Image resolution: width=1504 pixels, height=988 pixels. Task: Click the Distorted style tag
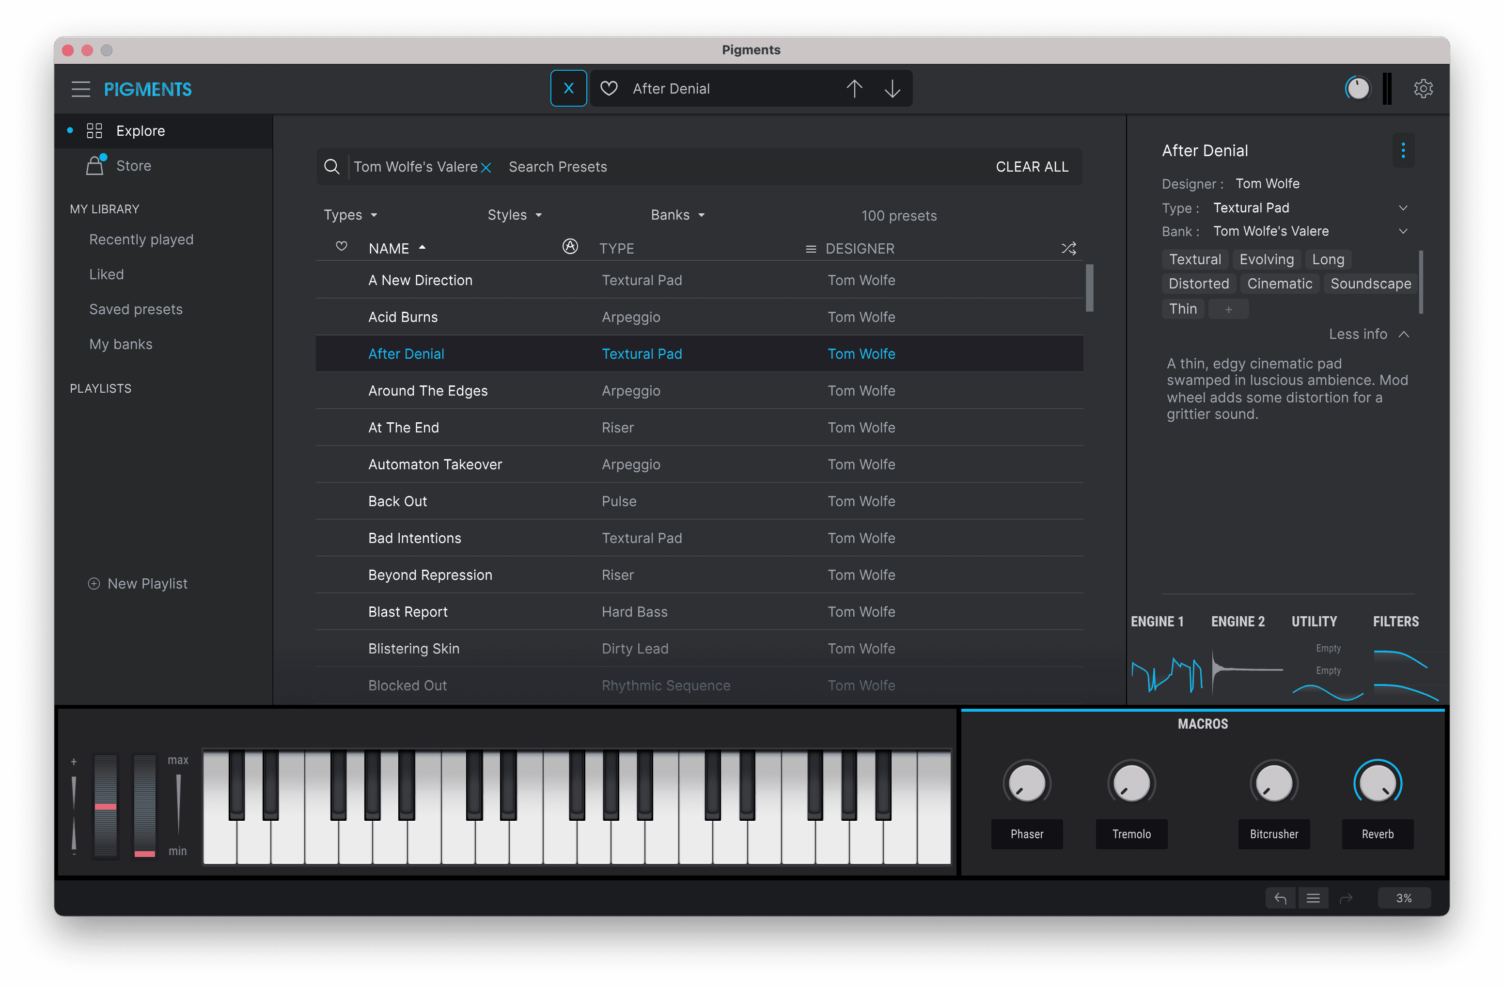tap(1199, 284)
